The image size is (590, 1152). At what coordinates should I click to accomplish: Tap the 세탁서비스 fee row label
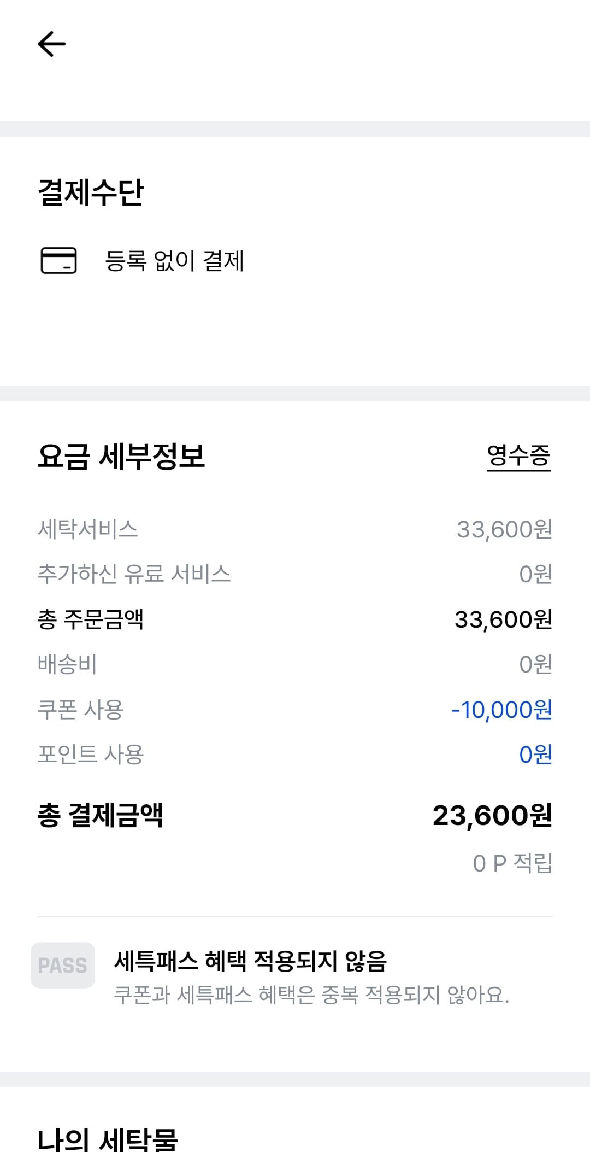(87, 529)
